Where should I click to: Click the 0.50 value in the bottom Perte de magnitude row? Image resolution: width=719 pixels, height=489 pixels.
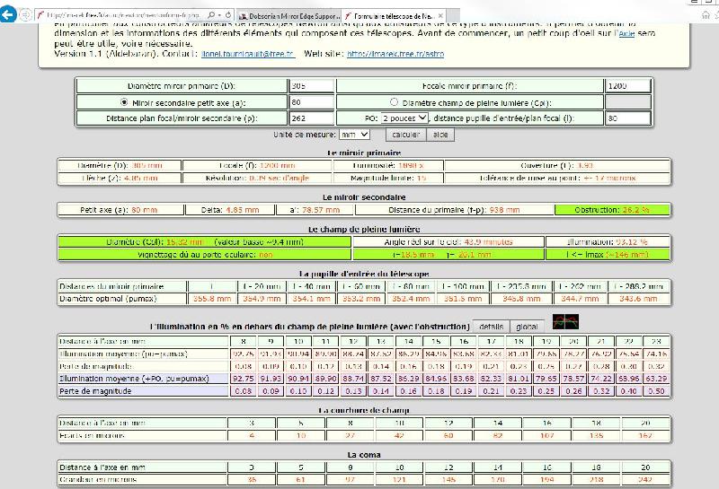click(656, 391)
